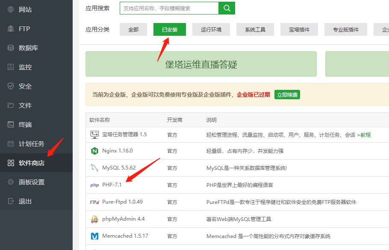Screen dimensions: 389x250
Task: Click the 软件名称 column header
Action: 100,120
